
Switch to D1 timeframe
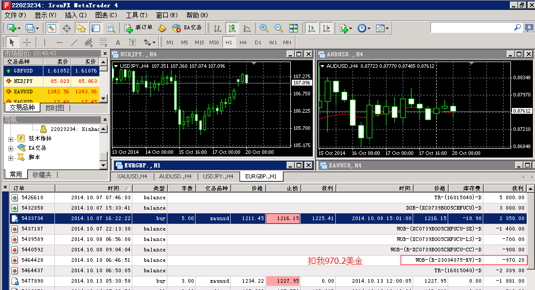[x=258, y=42]
